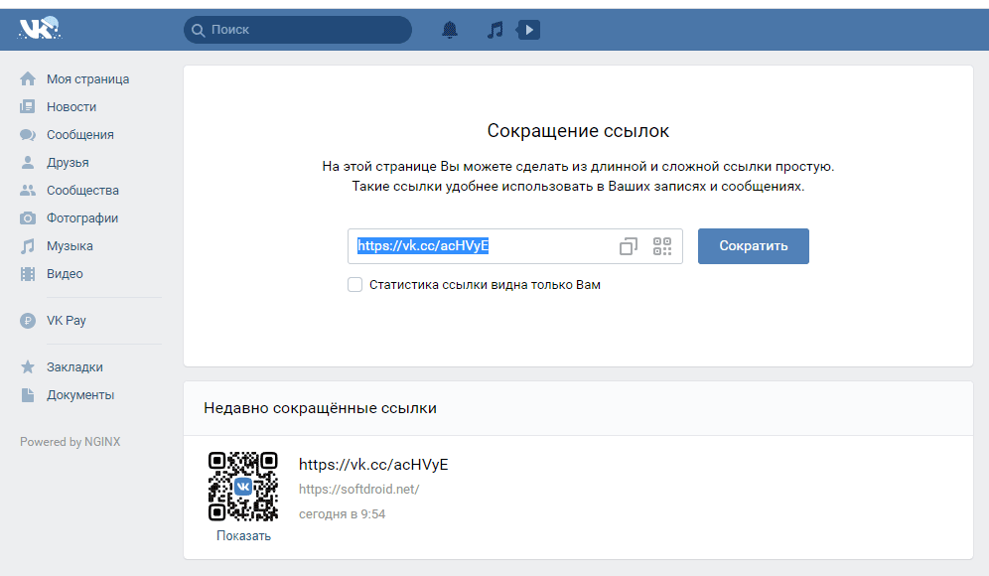Click the note icon beside Музыка
The image size is (989, 576).
point(28,245)
